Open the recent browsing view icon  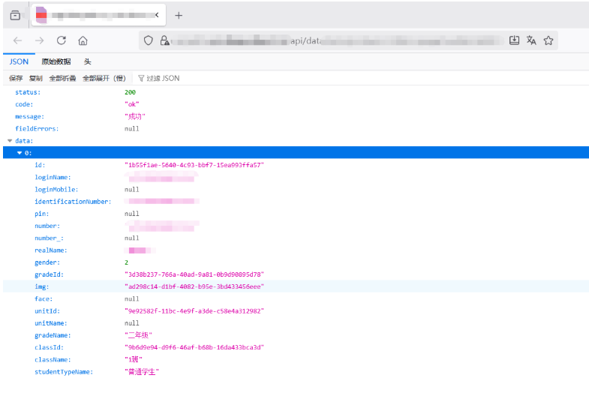[15, 16]
